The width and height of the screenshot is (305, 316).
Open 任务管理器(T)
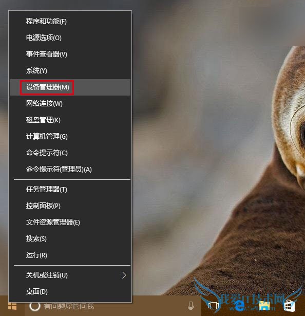[70, 190]
